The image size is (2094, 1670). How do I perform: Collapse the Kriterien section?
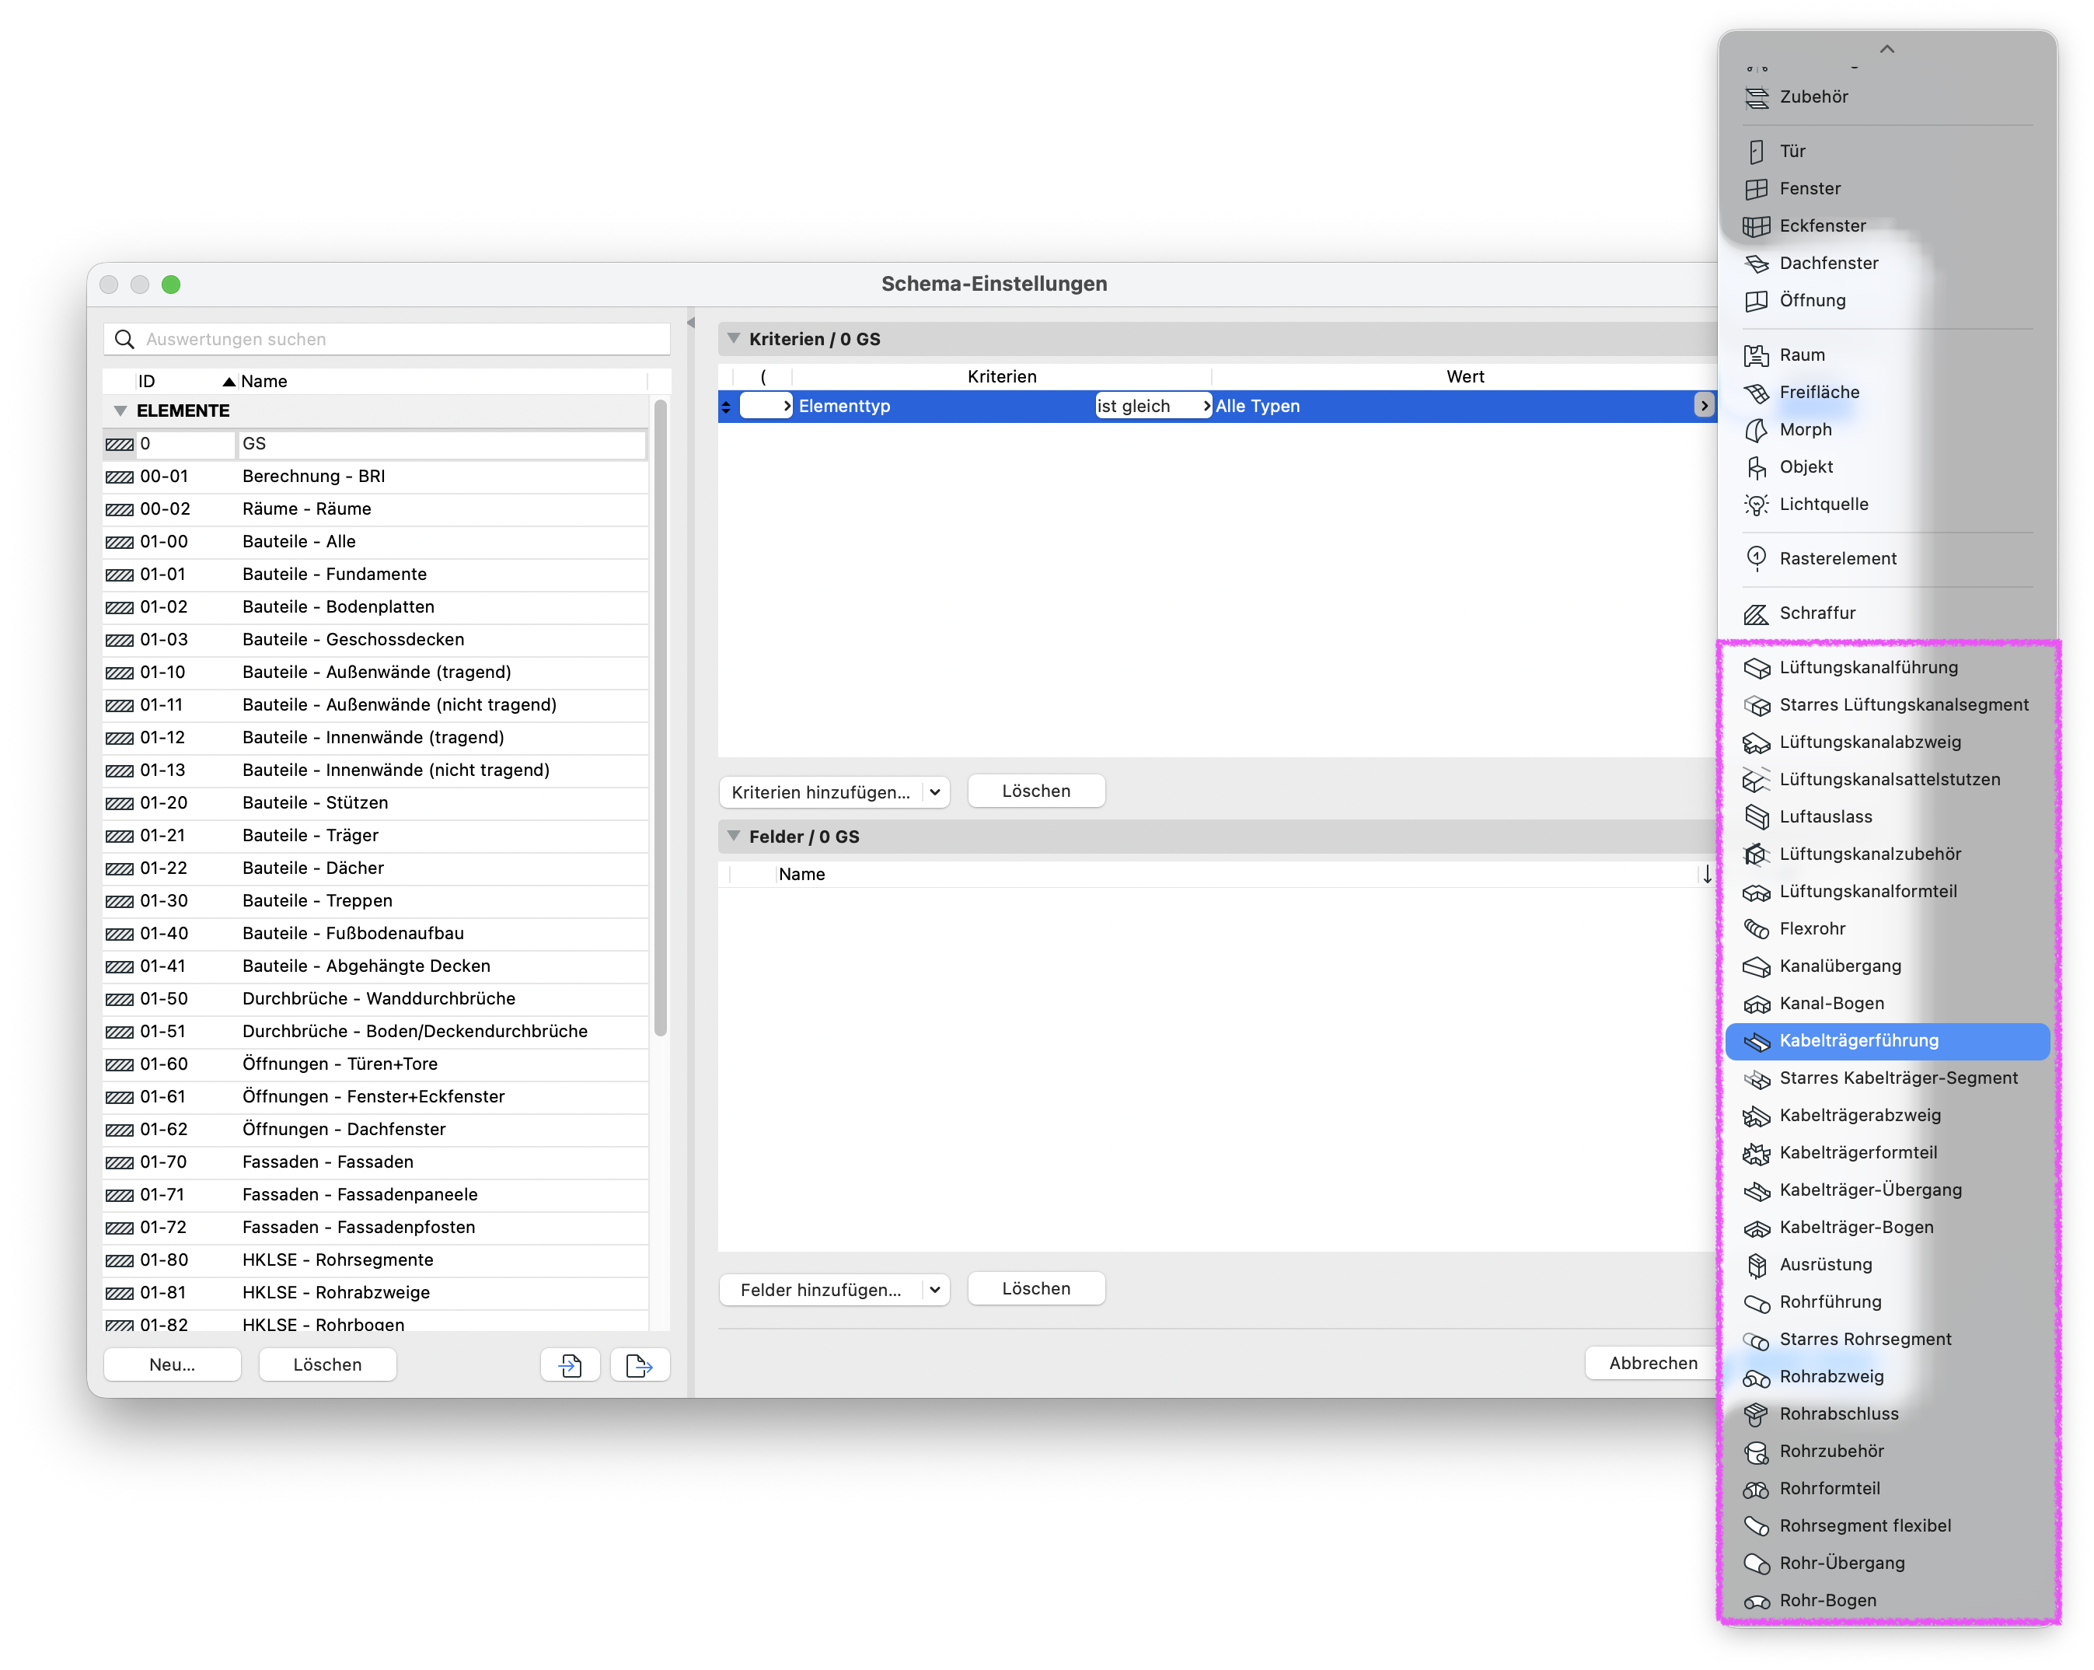click(735, 339)
